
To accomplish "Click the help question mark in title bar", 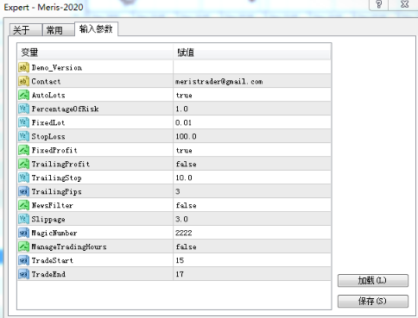I will (379, 4).
